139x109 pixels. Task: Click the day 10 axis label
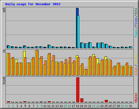(x=45, y=106)
